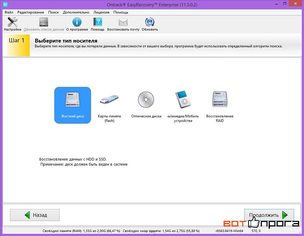The height and width of the screenshot is (236, 304).
Task: Click the 570, 0 coordinates status entry
Action: pyautogui.click(x=256, y=231)
